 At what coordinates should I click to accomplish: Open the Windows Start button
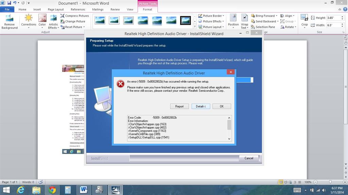coord(6,190)
